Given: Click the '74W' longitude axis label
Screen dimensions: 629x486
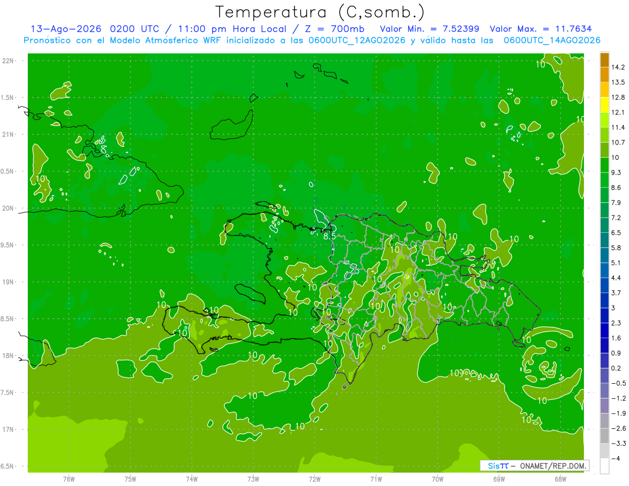Looking at the screenshot, I should pyautogui.click(x=191, y=478).
